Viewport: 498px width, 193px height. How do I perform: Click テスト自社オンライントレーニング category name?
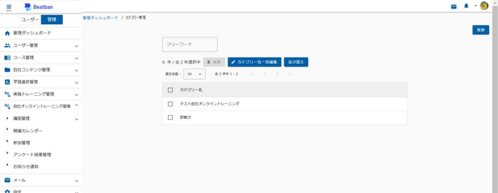(x=210, y=104)
